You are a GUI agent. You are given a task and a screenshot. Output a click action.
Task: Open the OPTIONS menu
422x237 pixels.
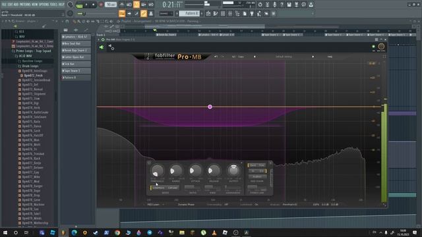click(x=44, y=5)
